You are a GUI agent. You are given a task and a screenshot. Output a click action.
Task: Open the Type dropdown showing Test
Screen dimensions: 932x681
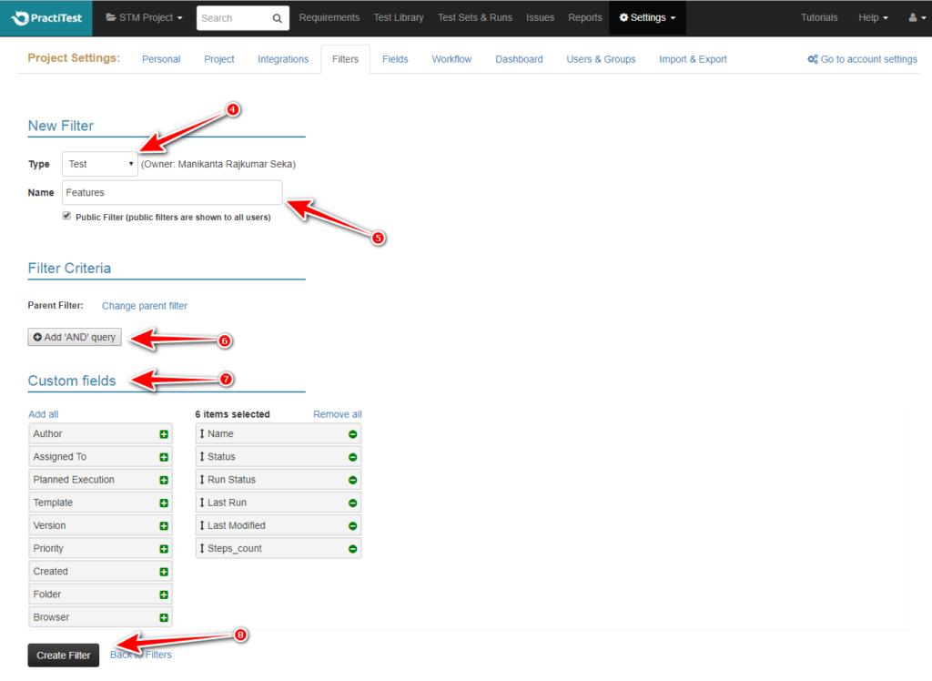click(x=99, y=164)
